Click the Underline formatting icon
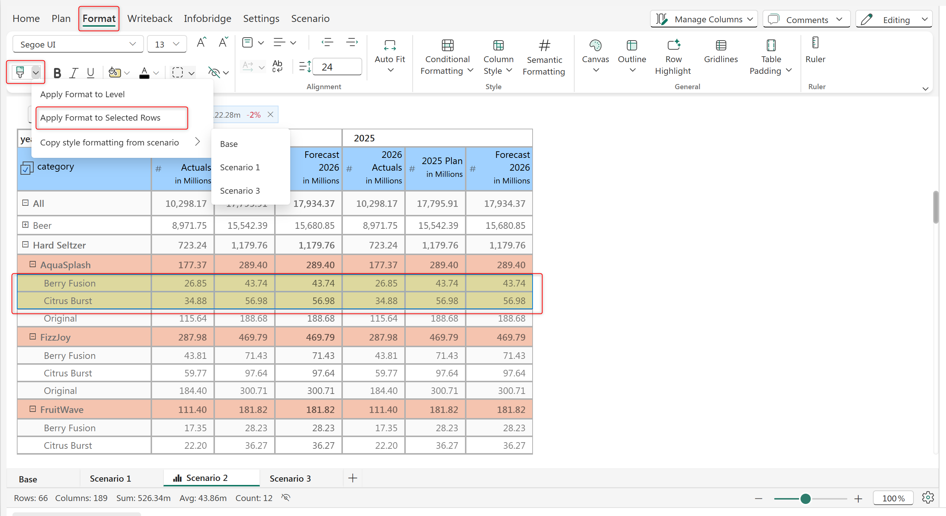 (x=90, y=73)
